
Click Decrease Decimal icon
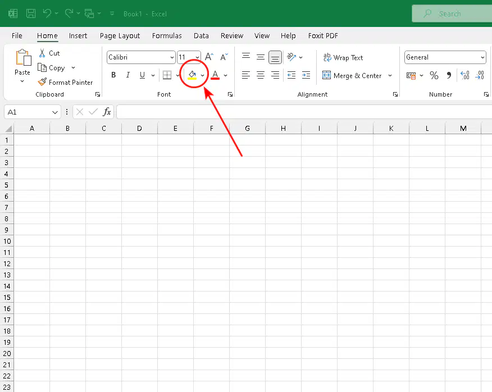(x=480, y=75)
